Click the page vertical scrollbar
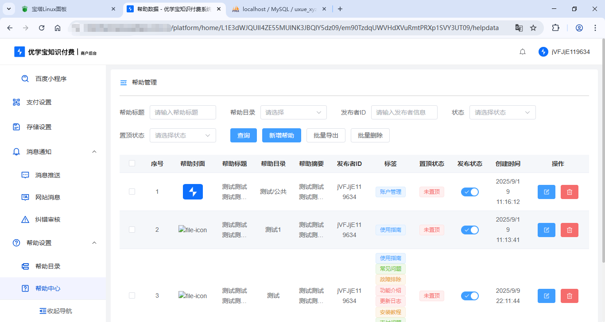The width and height of the screenshot is (605, 322). 602,150
